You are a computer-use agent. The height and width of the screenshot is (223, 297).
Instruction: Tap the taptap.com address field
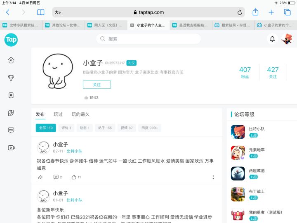[x=148, y=12]
